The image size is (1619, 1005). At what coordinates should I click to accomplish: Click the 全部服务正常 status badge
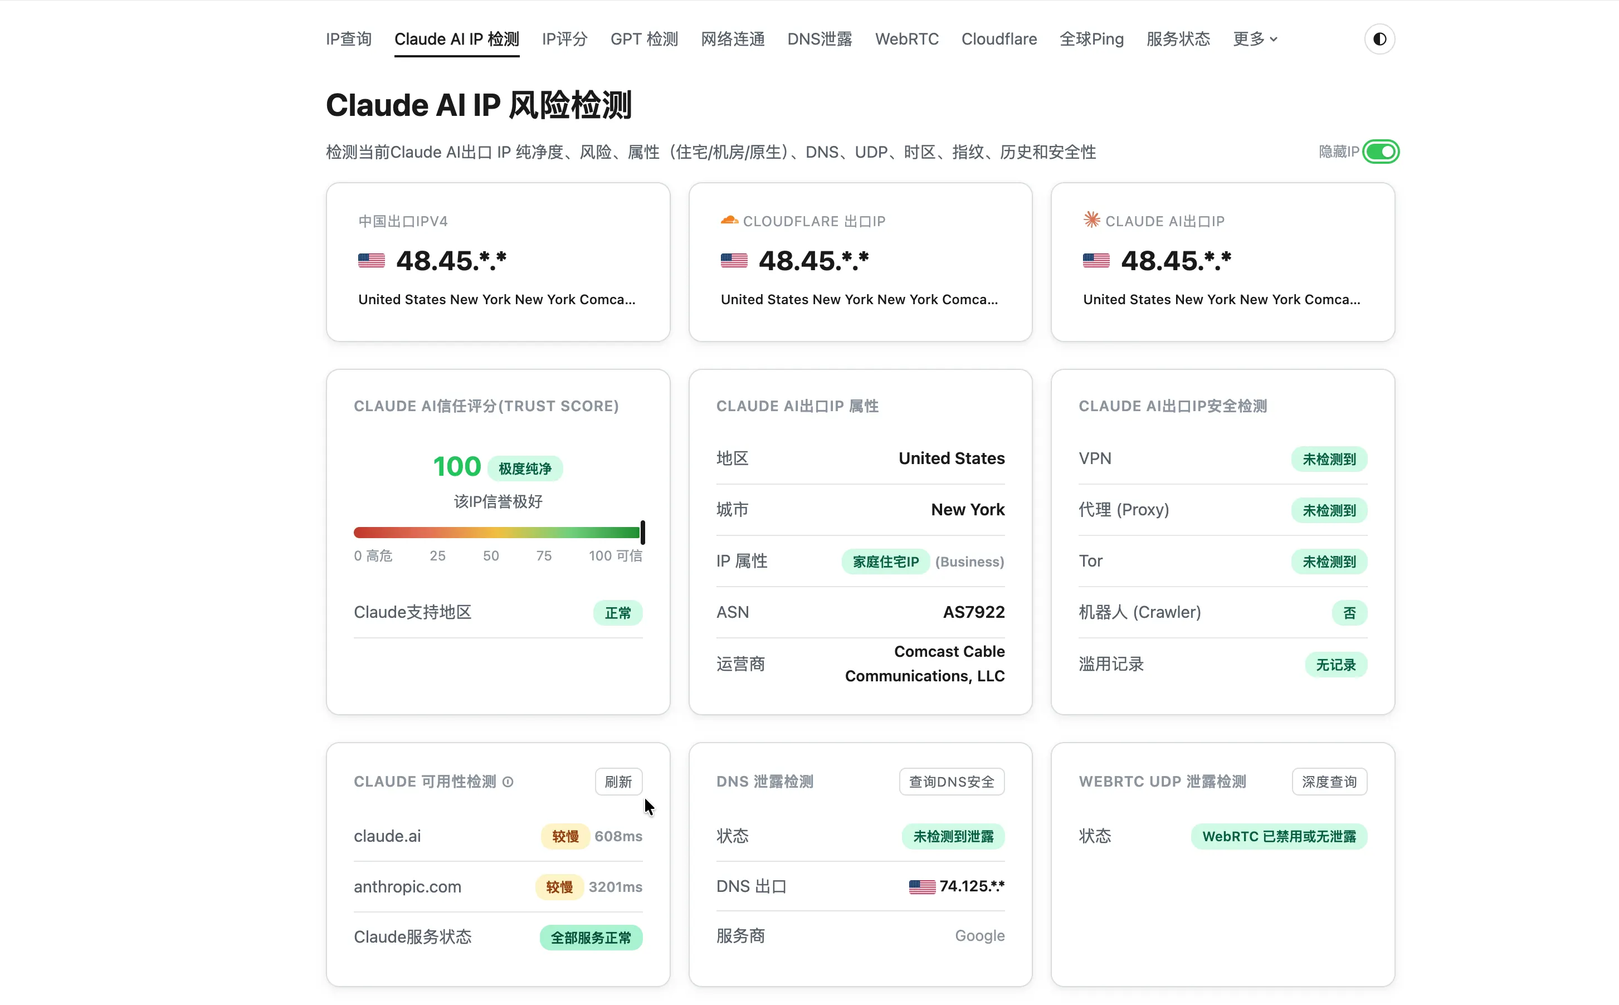591,937
